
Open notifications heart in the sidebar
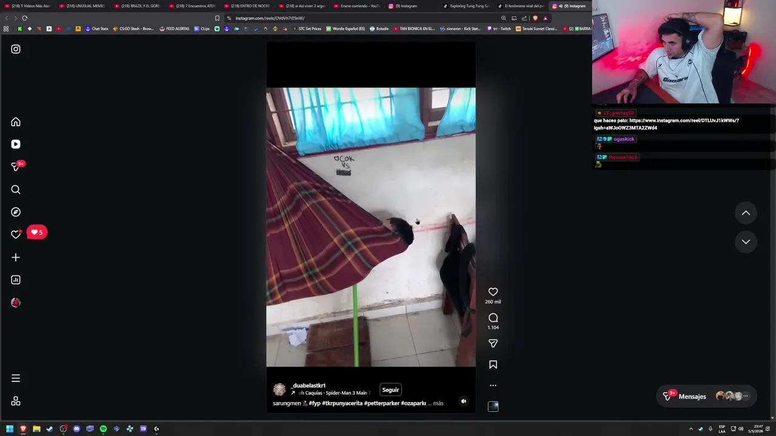pyautogui.click(x=16, y=234)
